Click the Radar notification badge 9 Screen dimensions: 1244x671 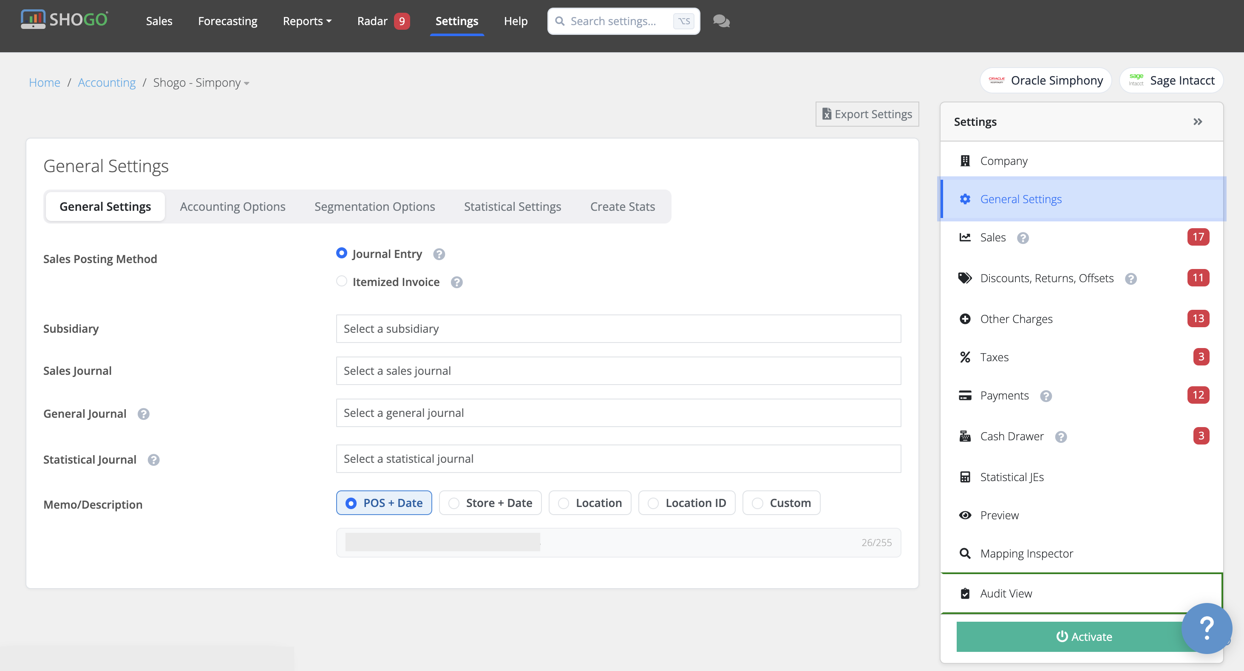(401, 21)
